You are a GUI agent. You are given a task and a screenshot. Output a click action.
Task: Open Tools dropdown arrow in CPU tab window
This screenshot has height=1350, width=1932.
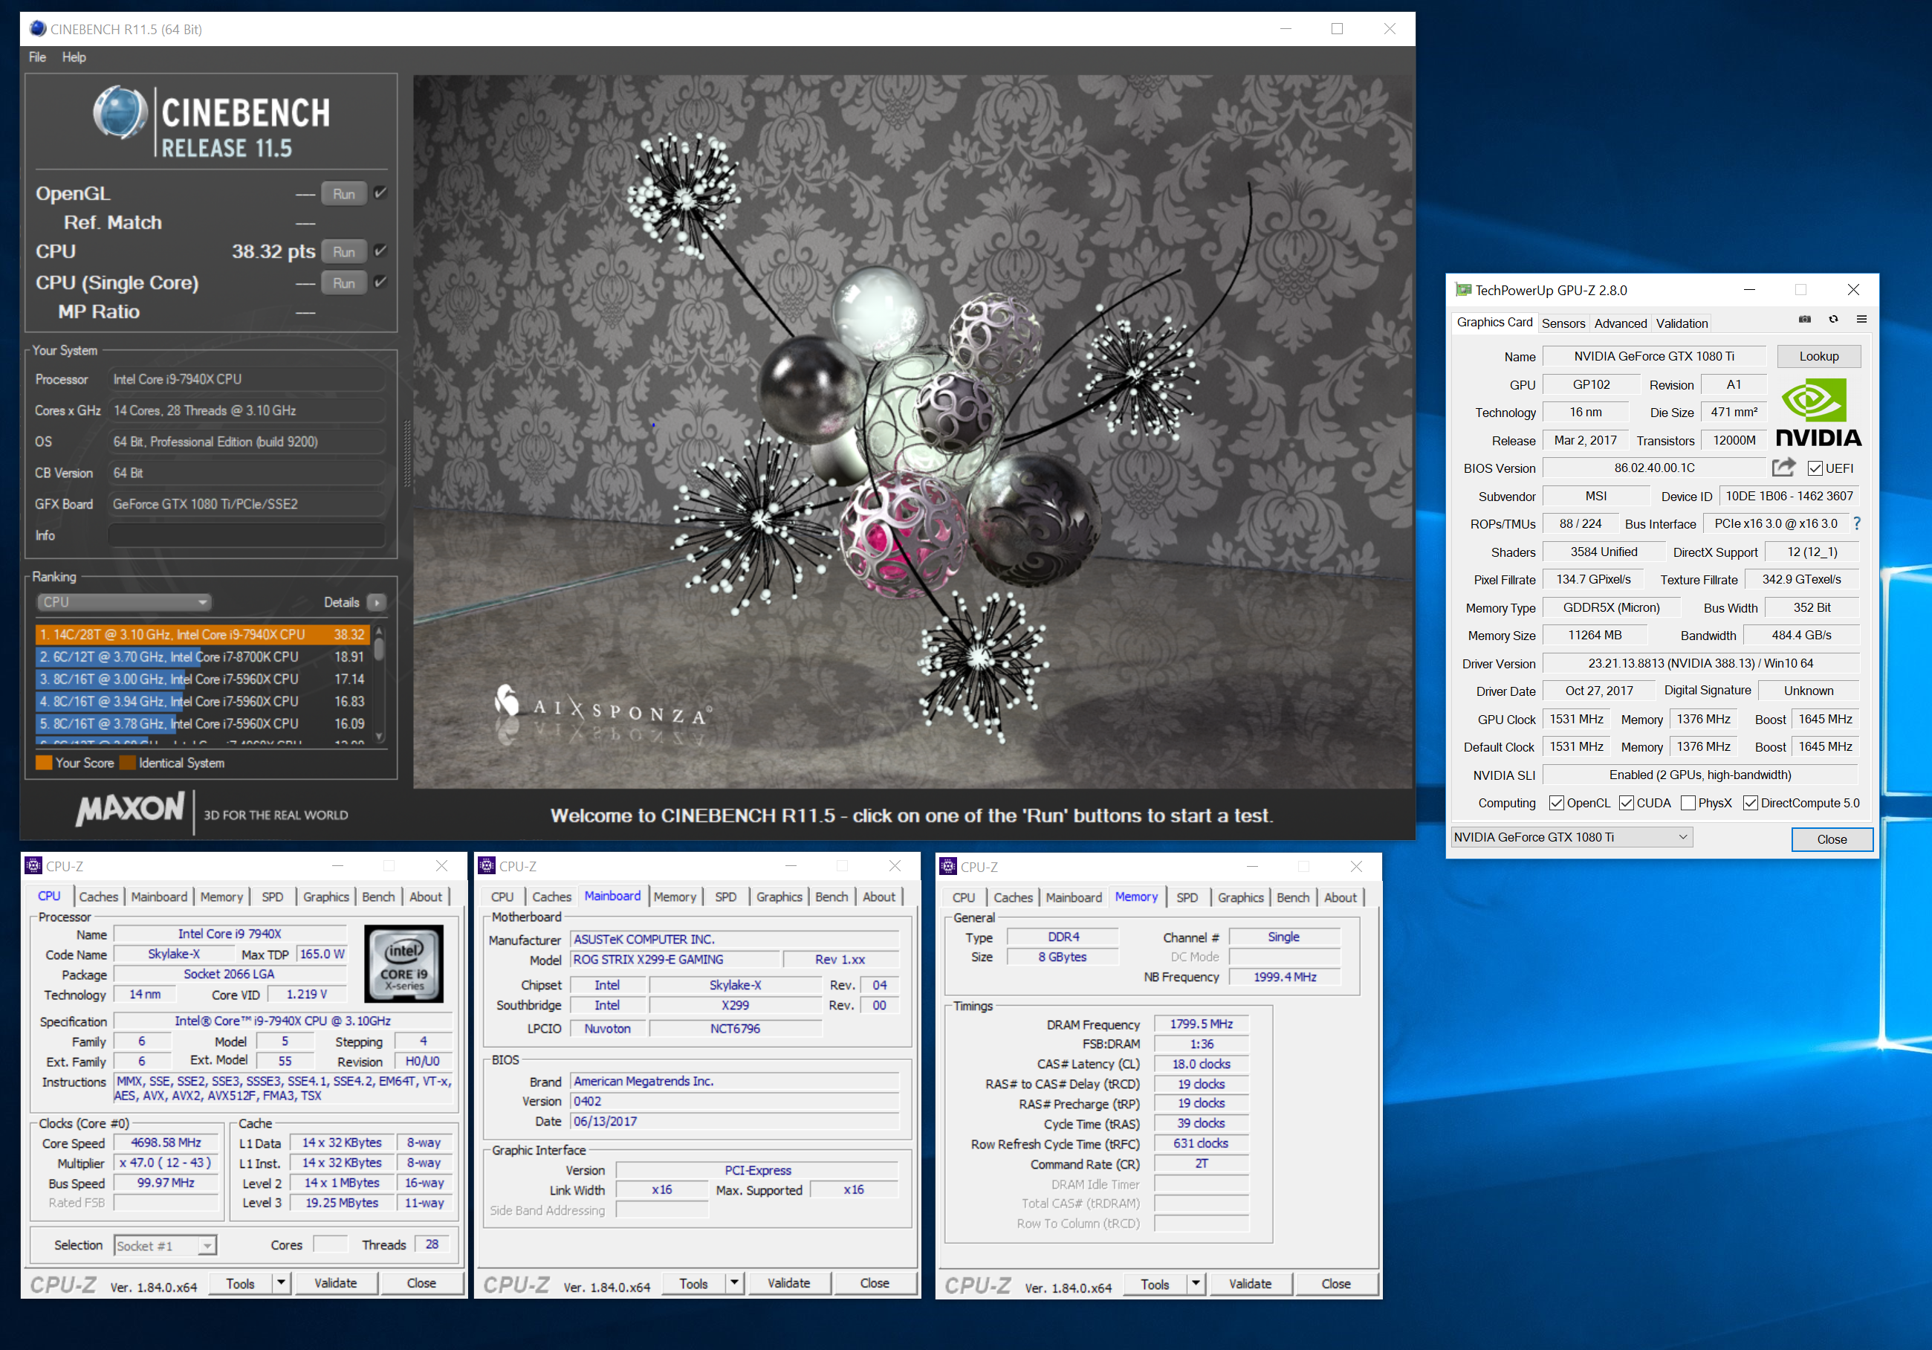point(281,1282)
